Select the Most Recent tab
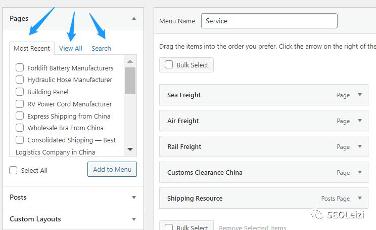The image size is (376, 230). coord(32,49)
